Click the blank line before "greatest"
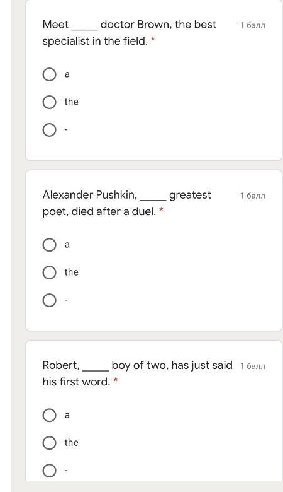 coord(153,200)
